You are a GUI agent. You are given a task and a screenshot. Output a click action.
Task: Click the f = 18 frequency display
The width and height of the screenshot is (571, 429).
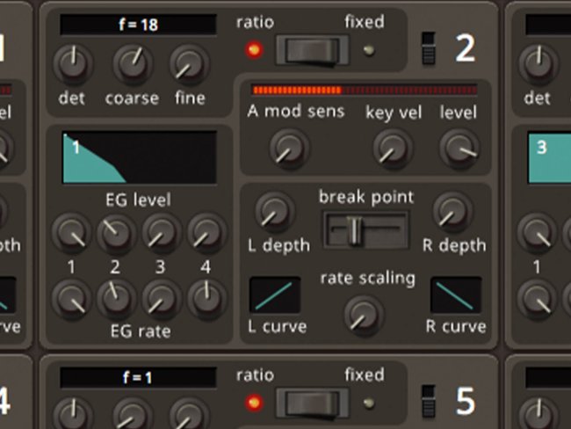coord(138,25)
